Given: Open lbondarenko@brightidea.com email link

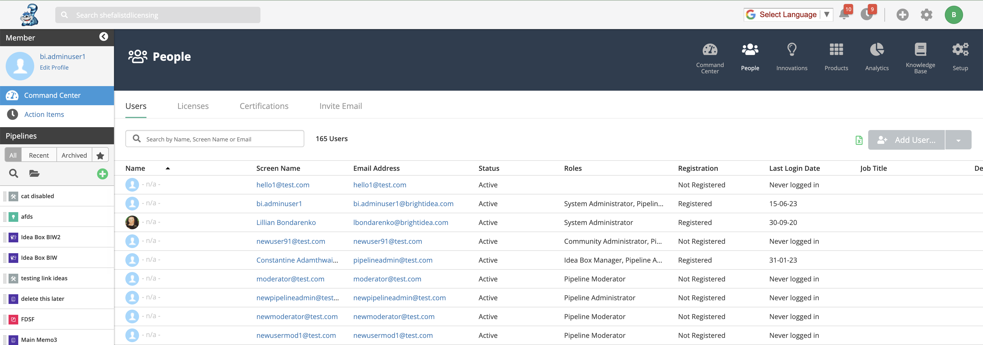Looking at the screenshot, I should pyautogui.click(x=400, y=223).
